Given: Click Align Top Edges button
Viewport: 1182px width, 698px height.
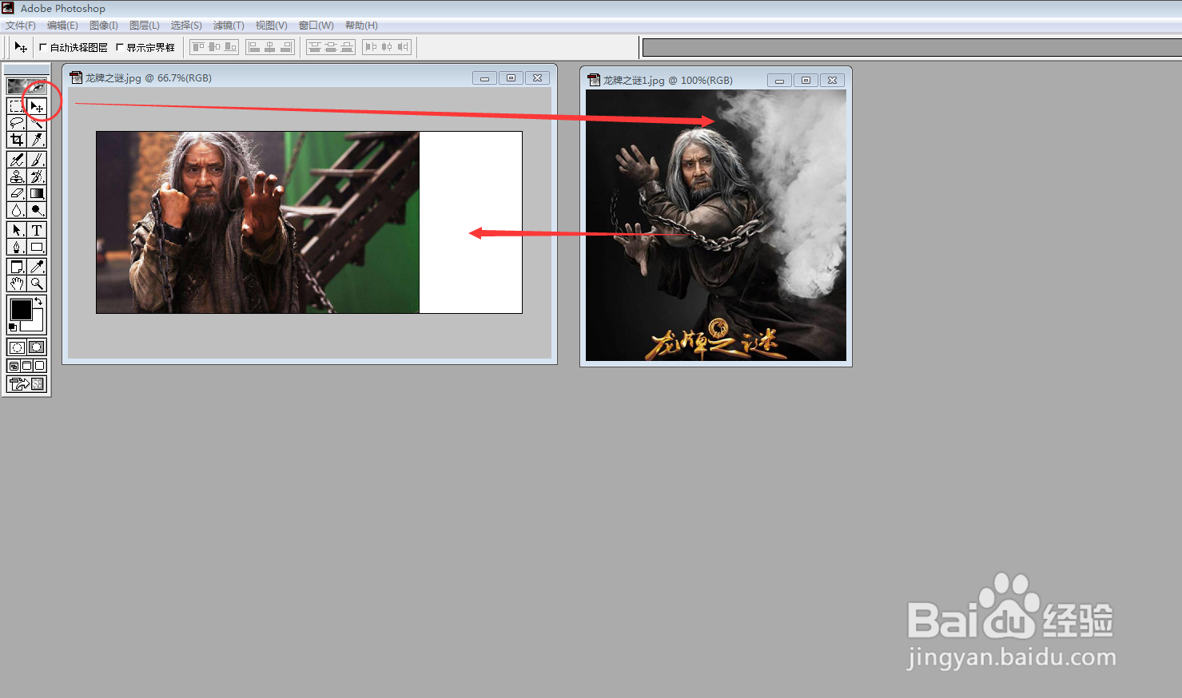Looking at the screenshot, I should coord(198,47).
